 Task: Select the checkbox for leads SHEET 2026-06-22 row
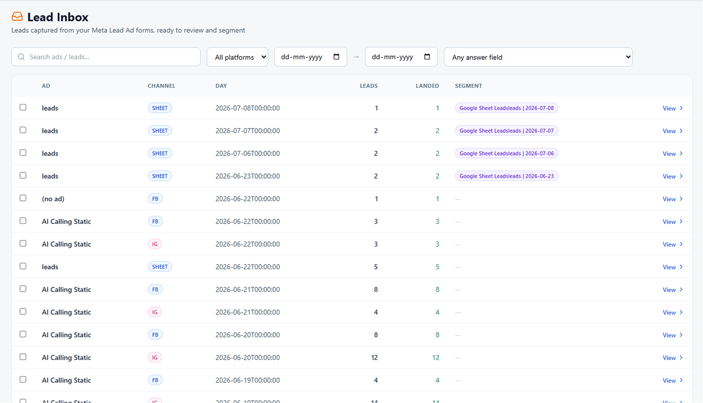(x=23, y=266)
